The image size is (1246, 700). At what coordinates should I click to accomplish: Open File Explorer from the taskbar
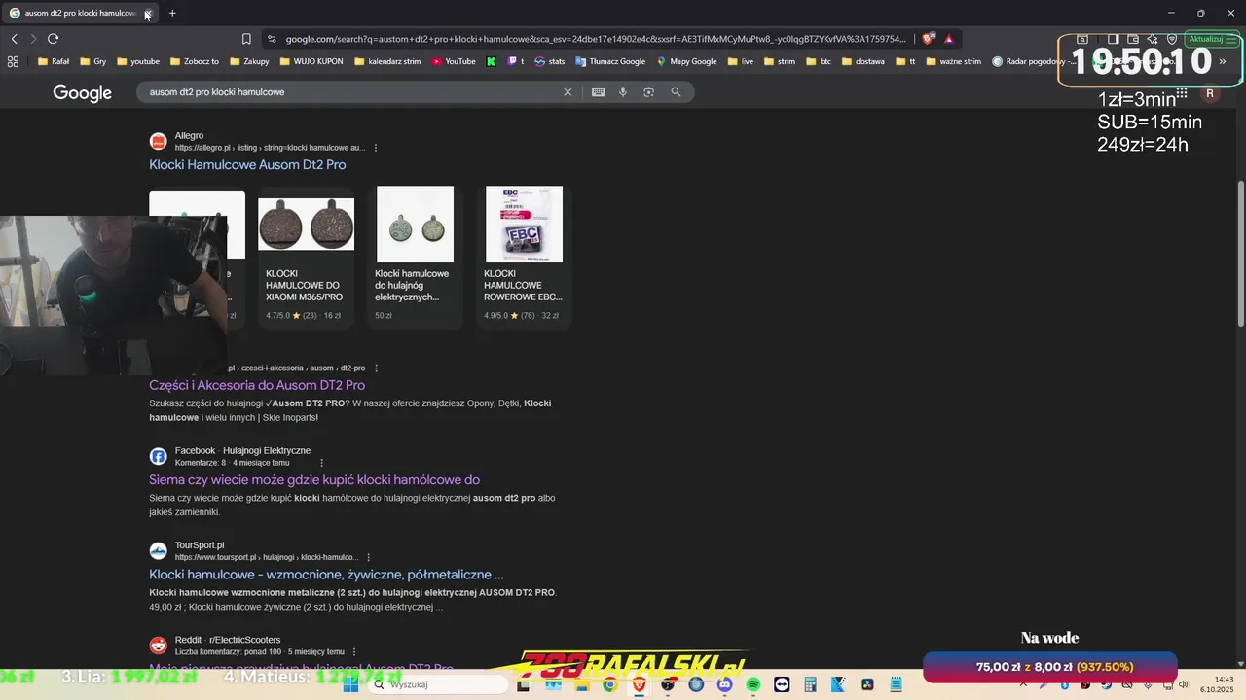coord(581,684)
